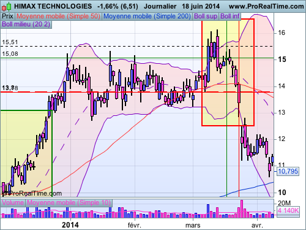Click the mars time axis label
This screenshot has height=230, width=306.
193,226
